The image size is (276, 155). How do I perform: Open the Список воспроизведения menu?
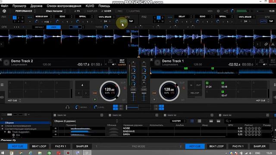64,6
